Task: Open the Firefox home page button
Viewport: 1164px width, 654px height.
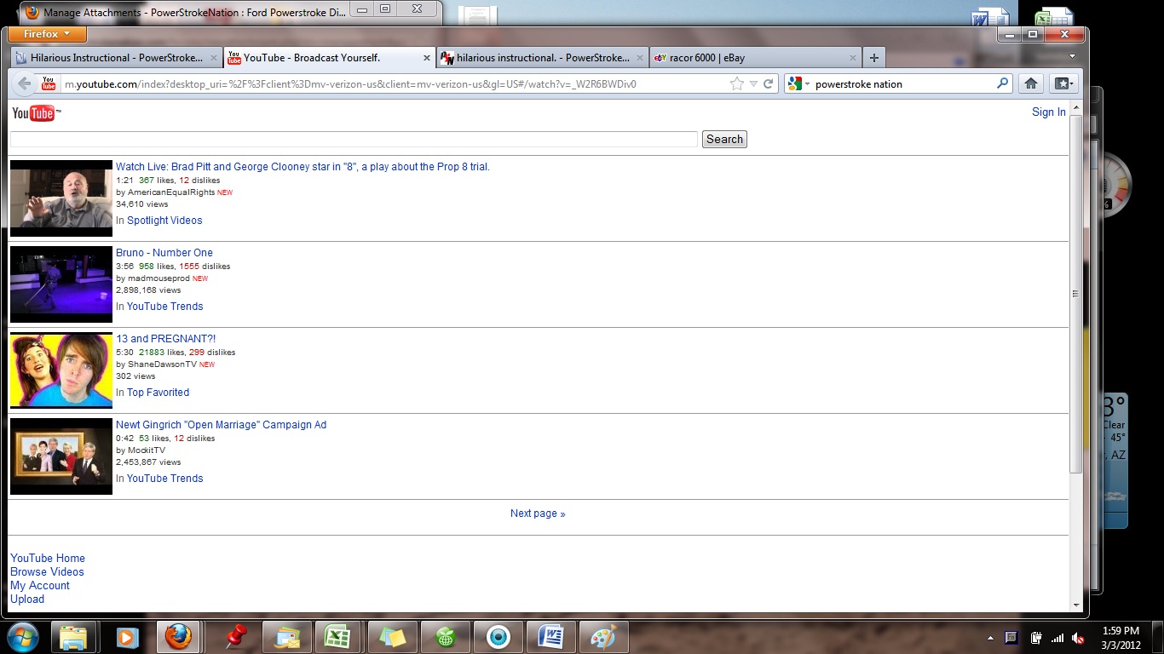Action: click(1030, 83)
